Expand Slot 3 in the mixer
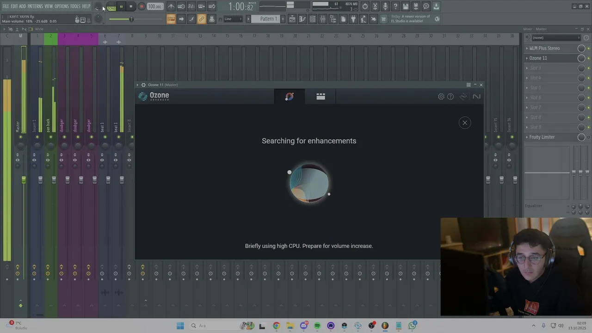The height and width of the screenshot is (333, 592). (x=527, y=68)
